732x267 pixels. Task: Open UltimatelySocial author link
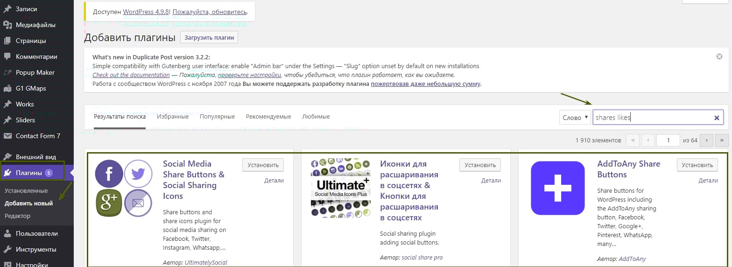tap(206, 263)
